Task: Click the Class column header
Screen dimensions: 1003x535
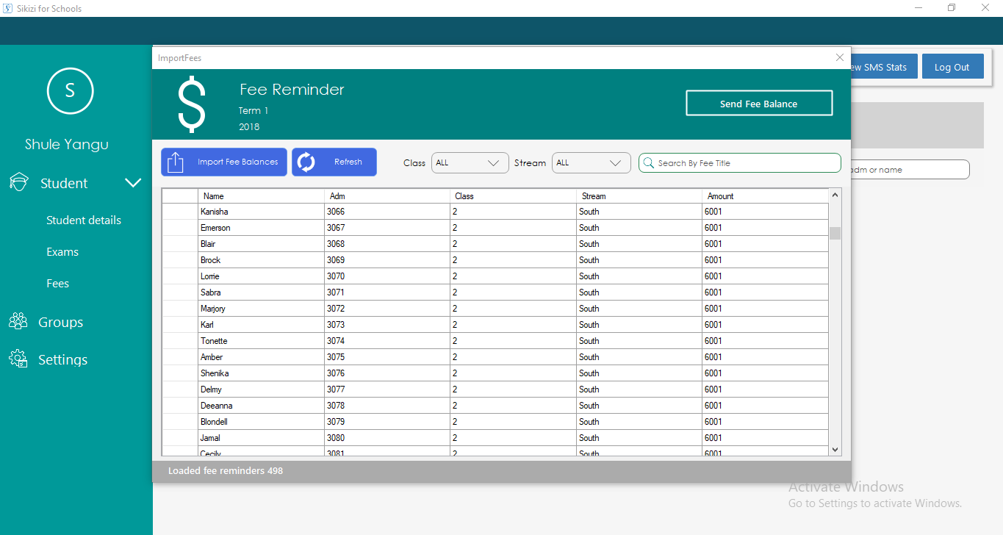Action: coord(514,196)
